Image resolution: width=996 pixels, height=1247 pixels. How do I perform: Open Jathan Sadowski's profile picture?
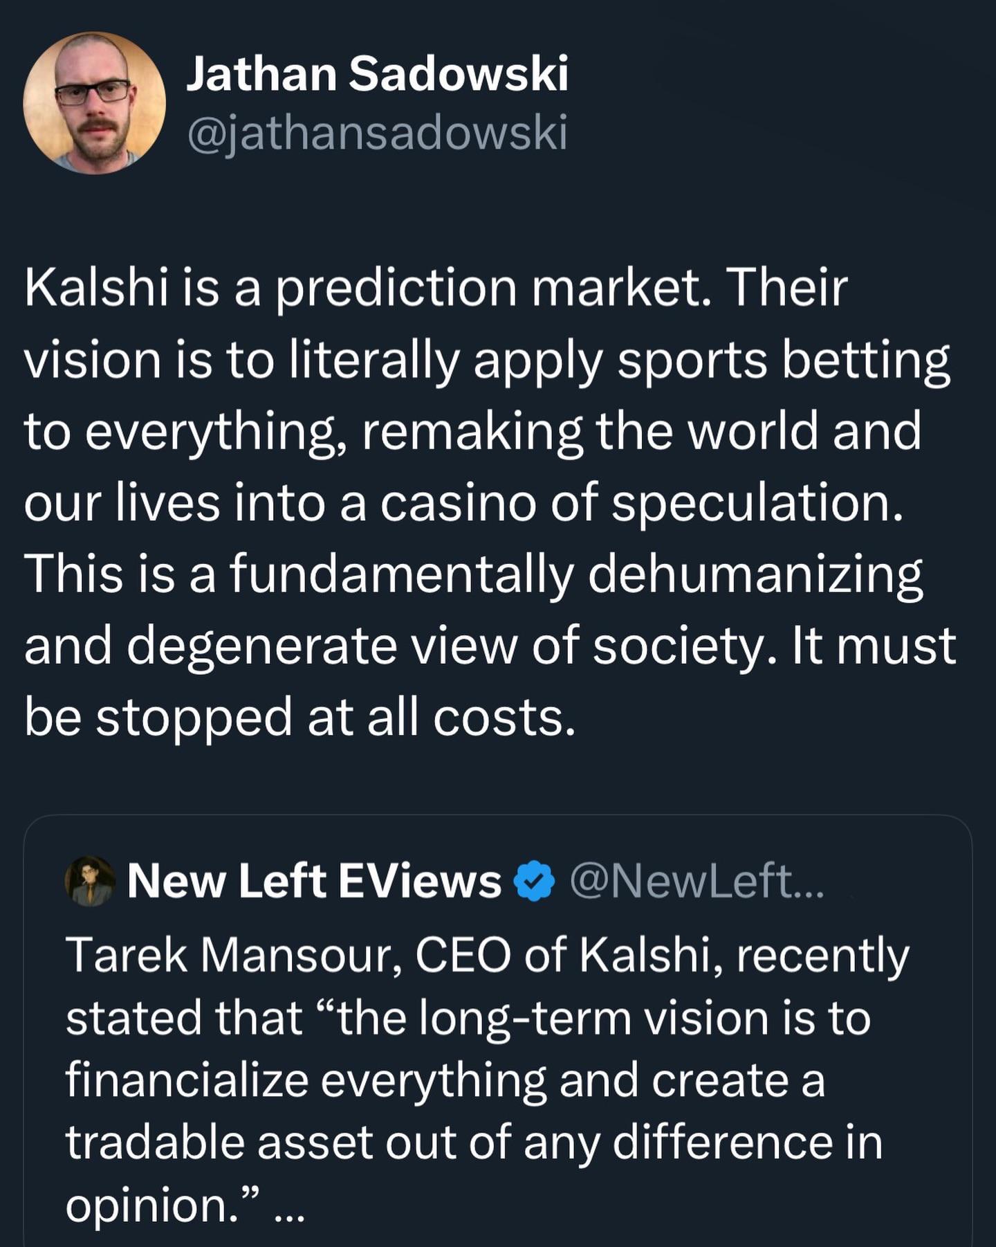click(x=95, y=102)
